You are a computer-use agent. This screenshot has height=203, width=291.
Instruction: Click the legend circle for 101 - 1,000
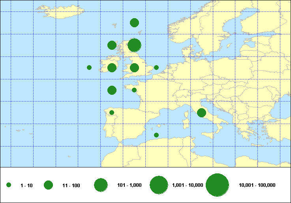(x=101, y=185)
